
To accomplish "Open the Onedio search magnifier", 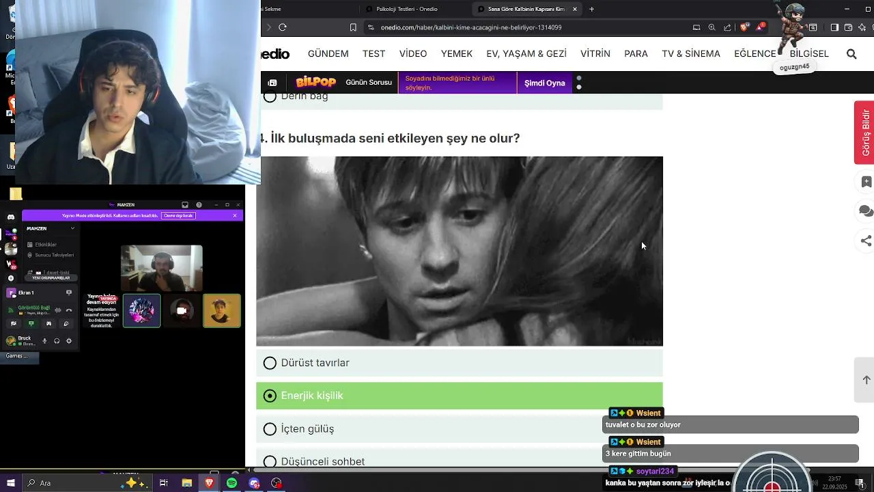I will coord(851,53).
